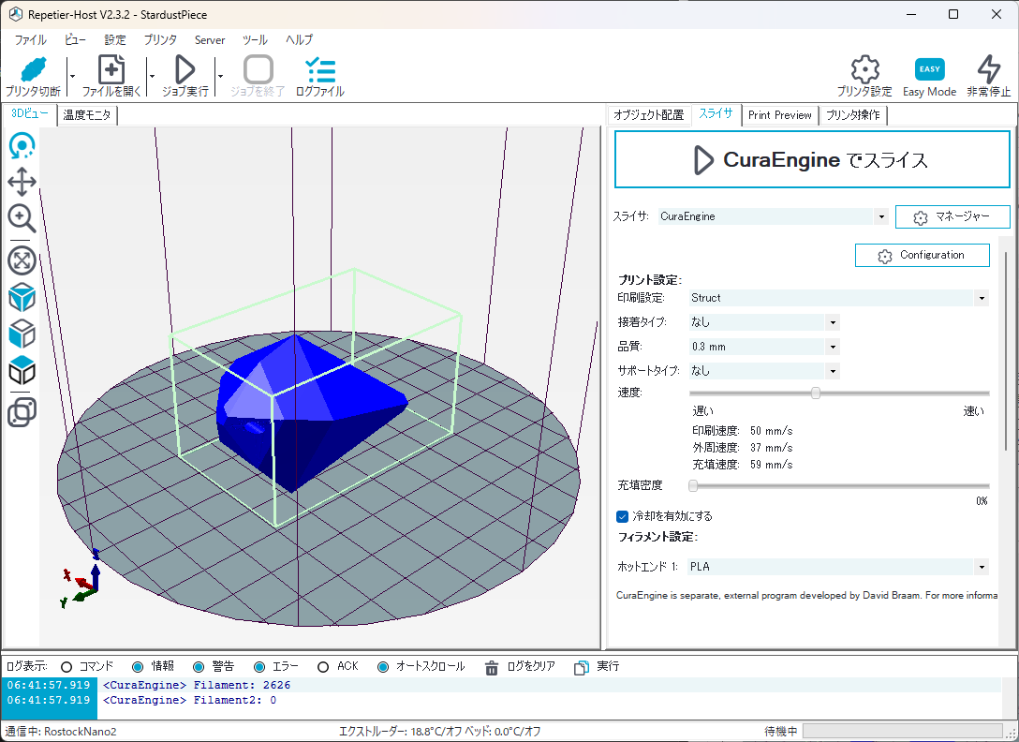
Task: Click the ジョブを終了 (kill job) icon
Action: (258, 69)
